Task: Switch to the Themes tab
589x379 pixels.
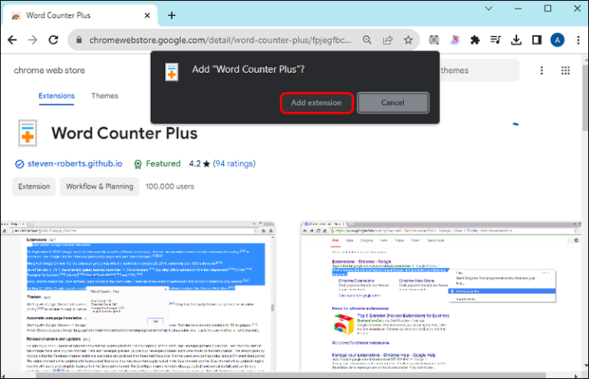Action: [x=105, y=96]
